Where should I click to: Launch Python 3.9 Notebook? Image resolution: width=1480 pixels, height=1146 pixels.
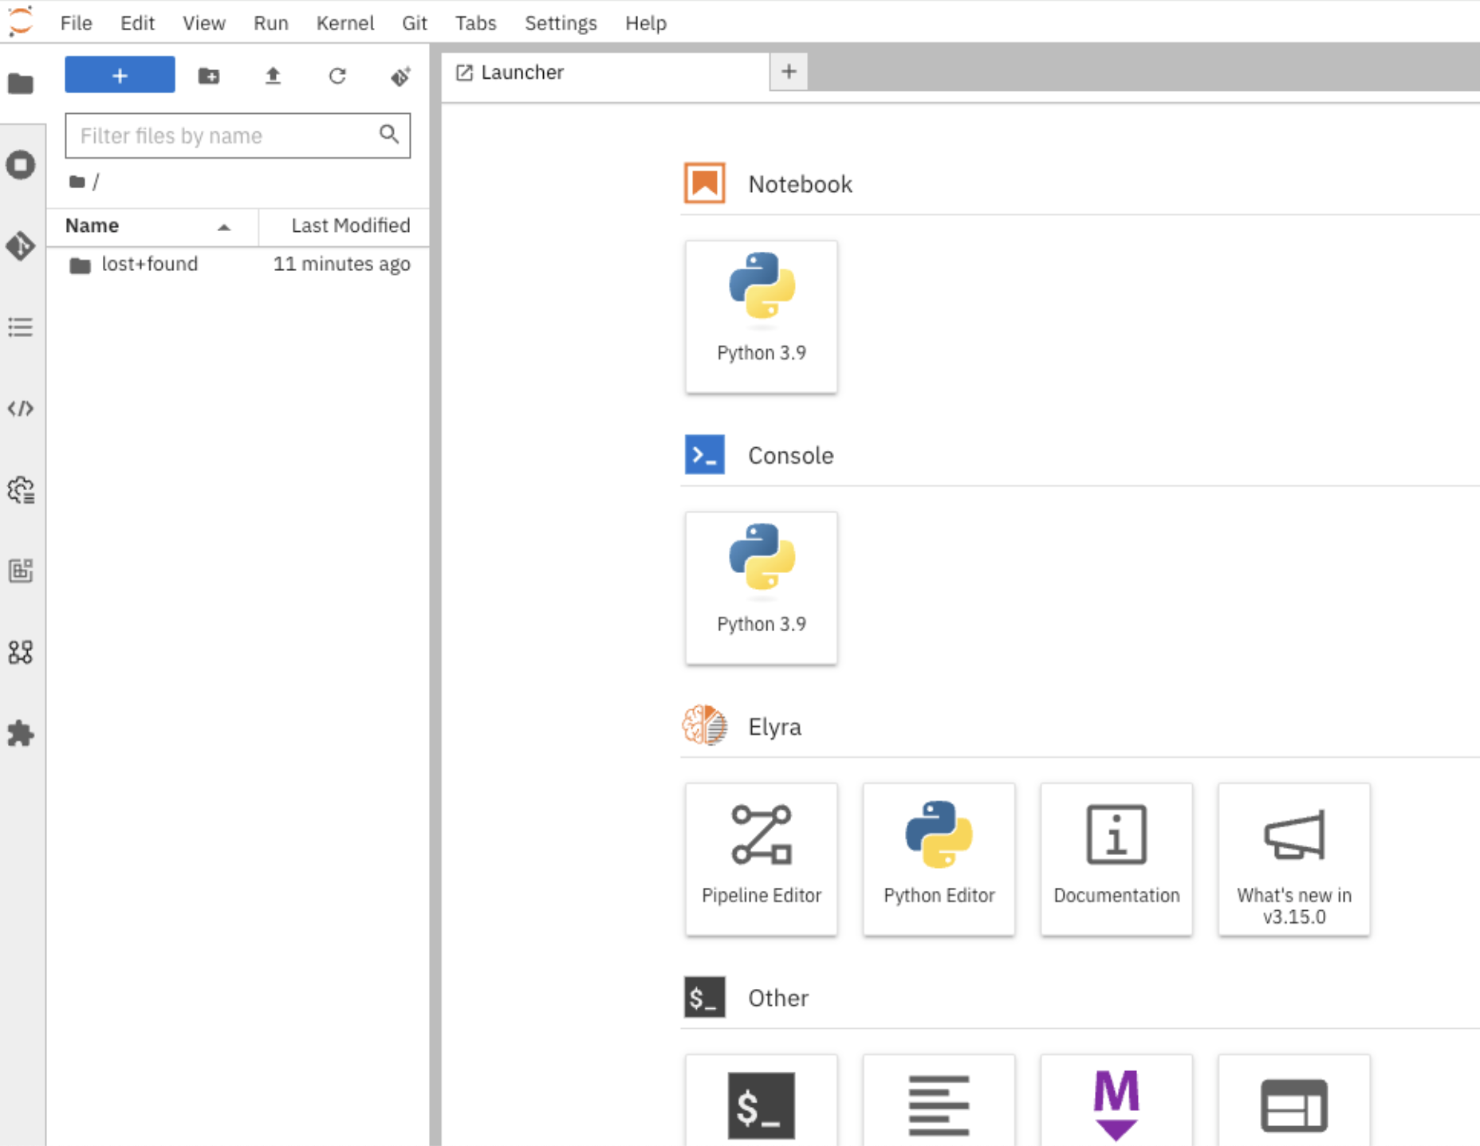pyautogui.click(x=761, y=316)
